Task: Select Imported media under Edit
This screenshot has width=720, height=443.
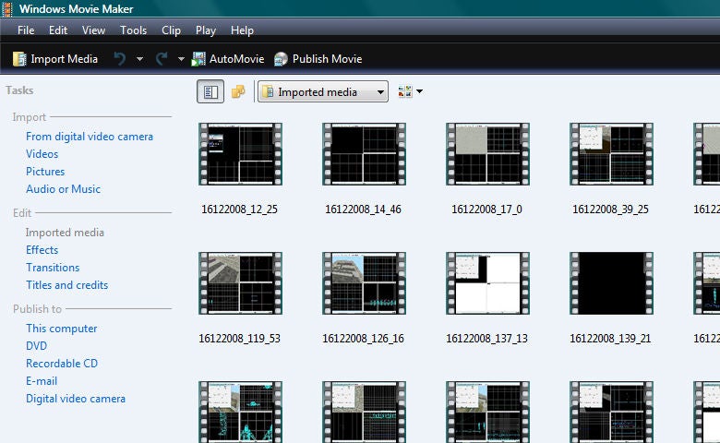Action: (x=65, y=233)
